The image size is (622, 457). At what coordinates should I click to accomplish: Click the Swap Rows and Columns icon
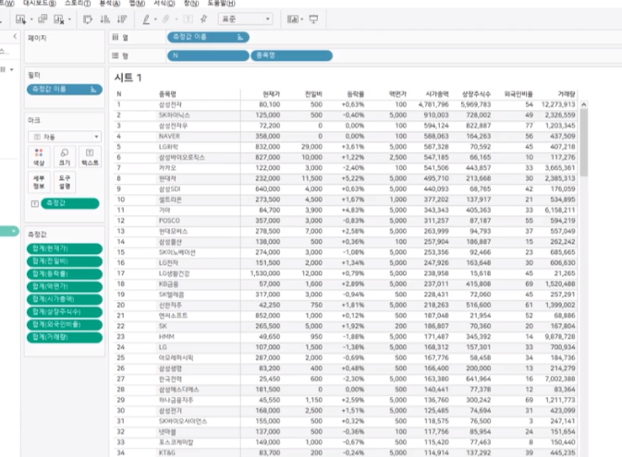pos(88,19)
